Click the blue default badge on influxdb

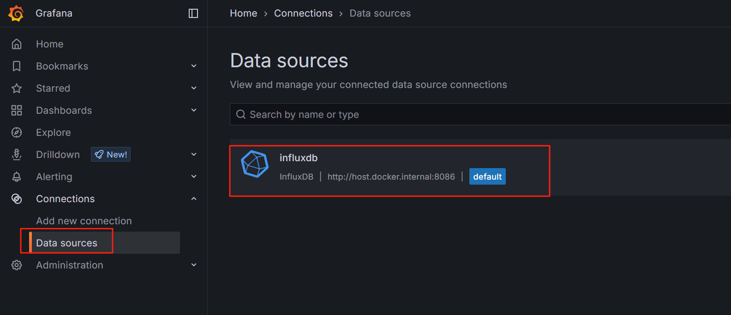coord(487,176)
